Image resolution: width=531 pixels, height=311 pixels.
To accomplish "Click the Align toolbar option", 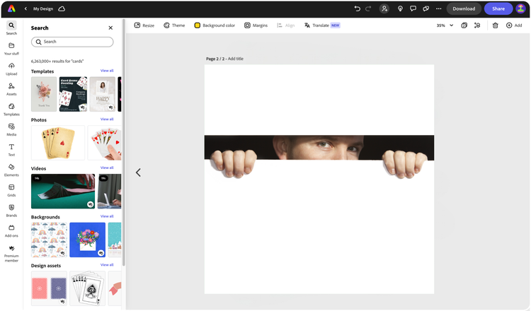I will [x=286, y=25].
